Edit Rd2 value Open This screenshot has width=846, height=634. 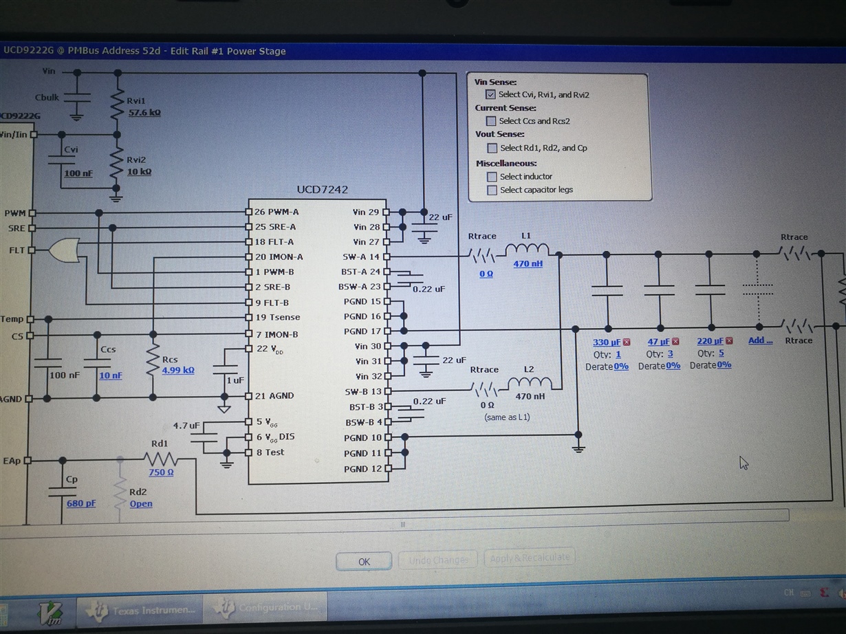coord(141,504)
